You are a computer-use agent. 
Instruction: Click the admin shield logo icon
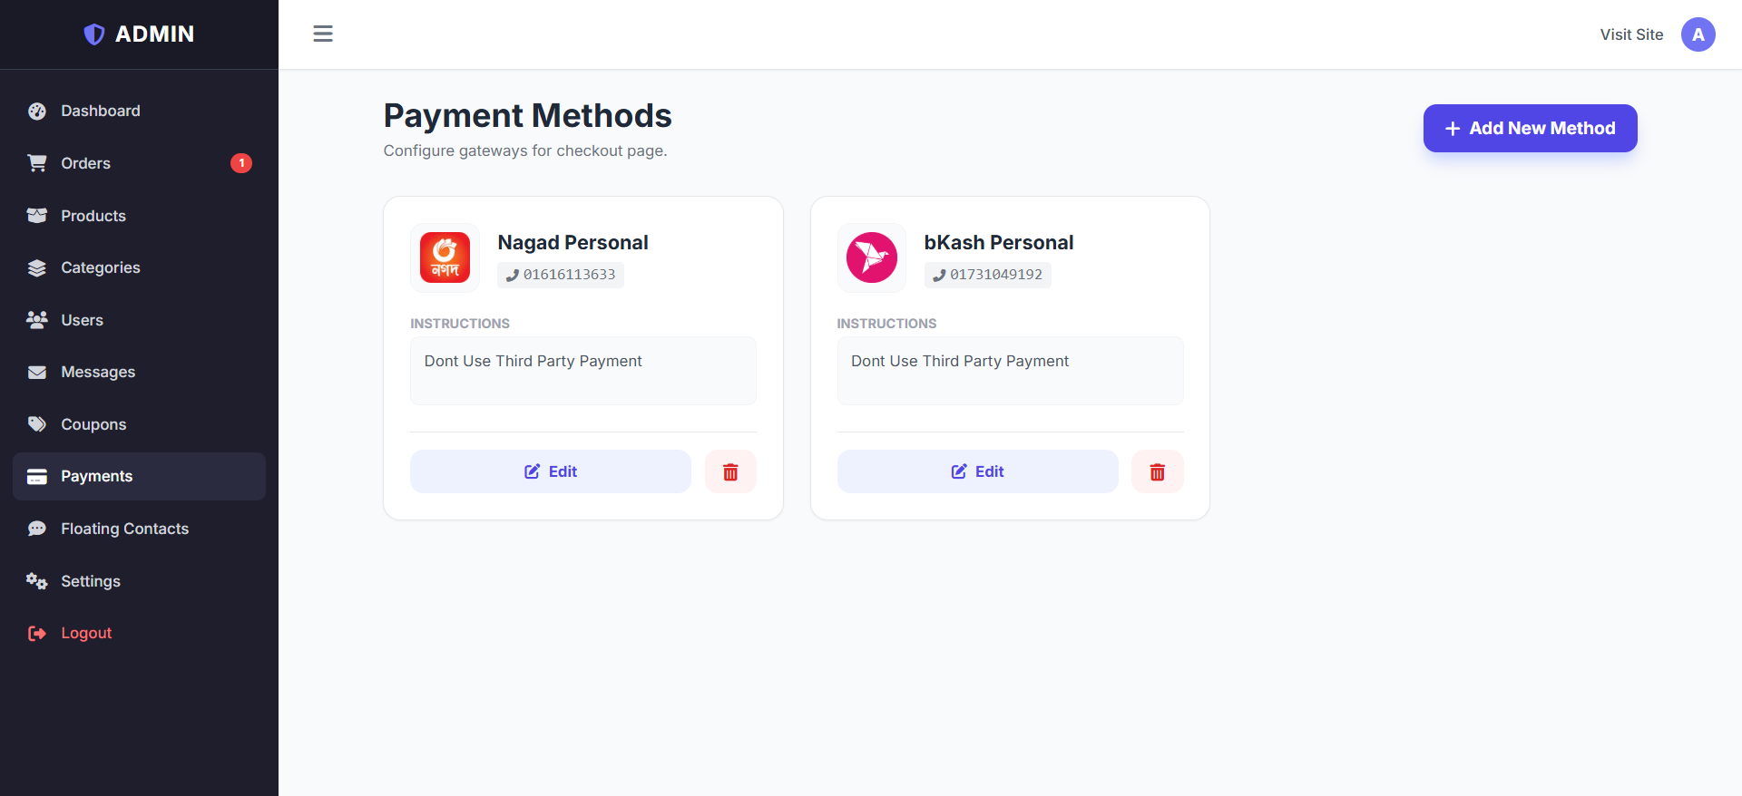(94, 34)
